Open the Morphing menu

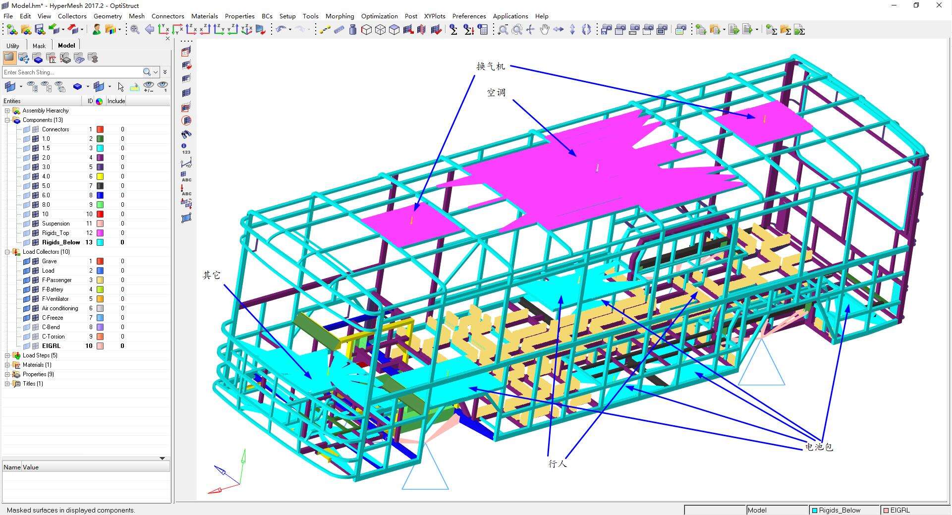click(x=339, y=16)
